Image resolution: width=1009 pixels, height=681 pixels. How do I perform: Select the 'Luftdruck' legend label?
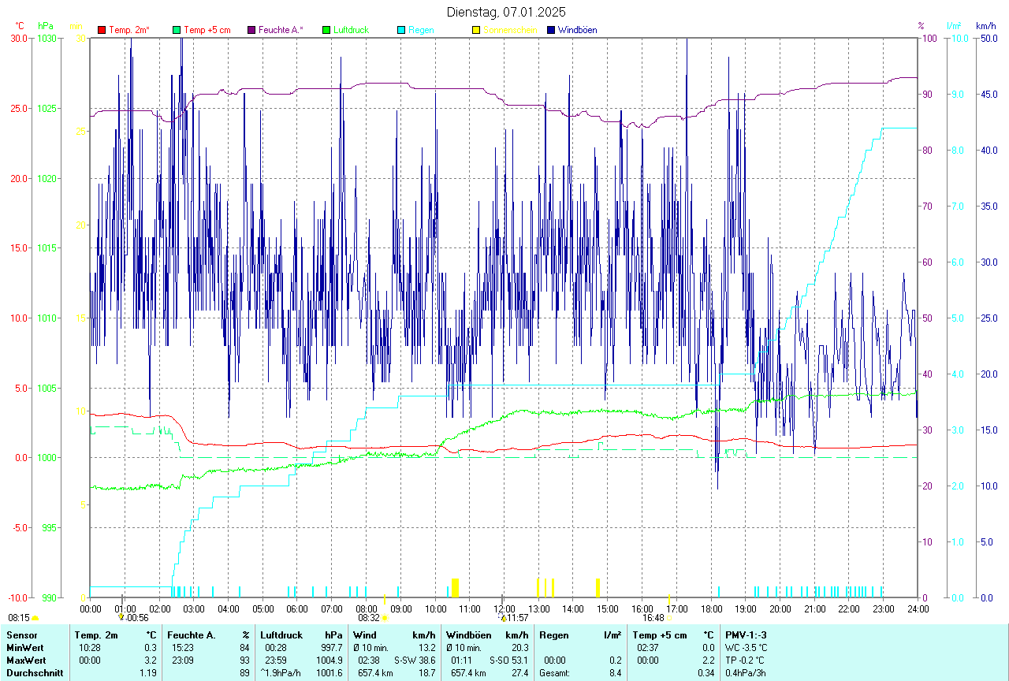point(351,30)
